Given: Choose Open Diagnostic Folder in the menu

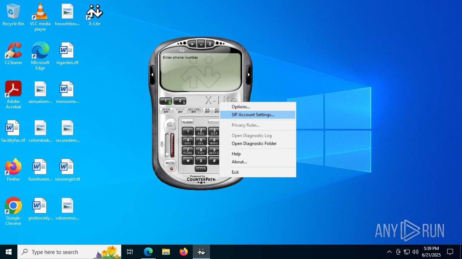Looking at the screenshot, I should coord(258,144).
